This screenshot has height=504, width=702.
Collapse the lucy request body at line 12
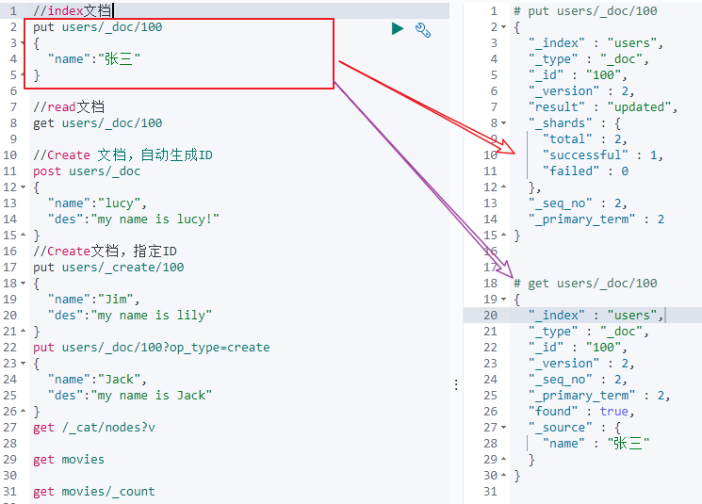click(x=23, y=187)
